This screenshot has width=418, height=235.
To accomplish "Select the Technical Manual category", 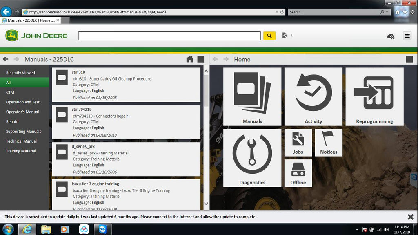I will [x=21, y=141].
